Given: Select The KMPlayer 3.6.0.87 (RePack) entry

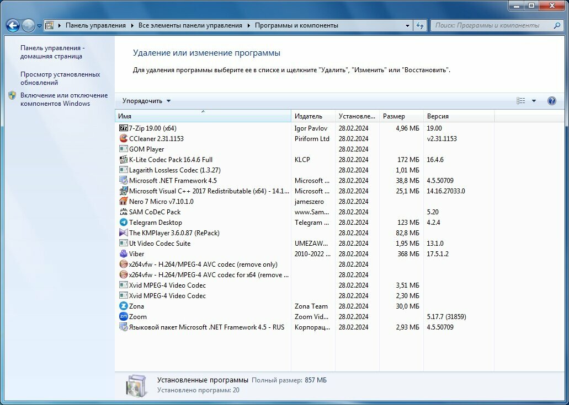Looking at the screenshot, I should 174,233.
